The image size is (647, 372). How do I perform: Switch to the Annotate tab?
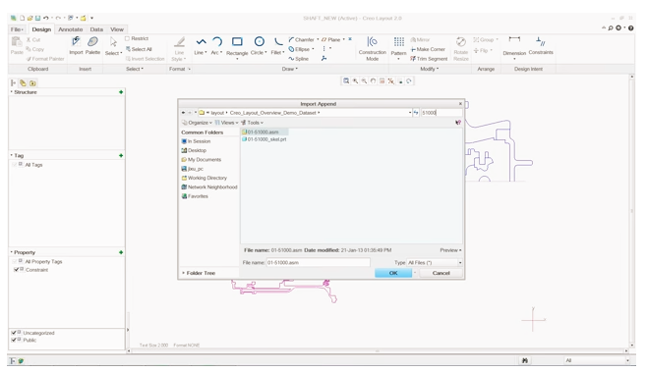point(70,29)
